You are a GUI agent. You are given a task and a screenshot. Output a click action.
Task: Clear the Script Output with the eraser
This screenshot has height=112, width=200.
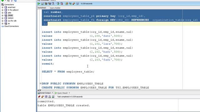[42, 97]
